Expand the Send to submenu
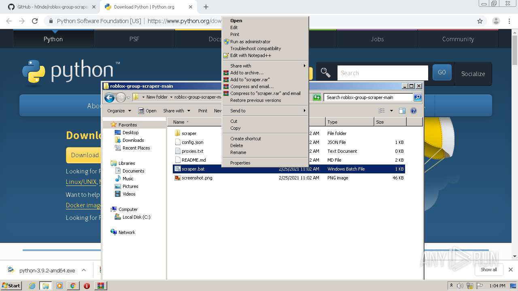The width and height of the screenshot is (518, 291). click(265, 111)
